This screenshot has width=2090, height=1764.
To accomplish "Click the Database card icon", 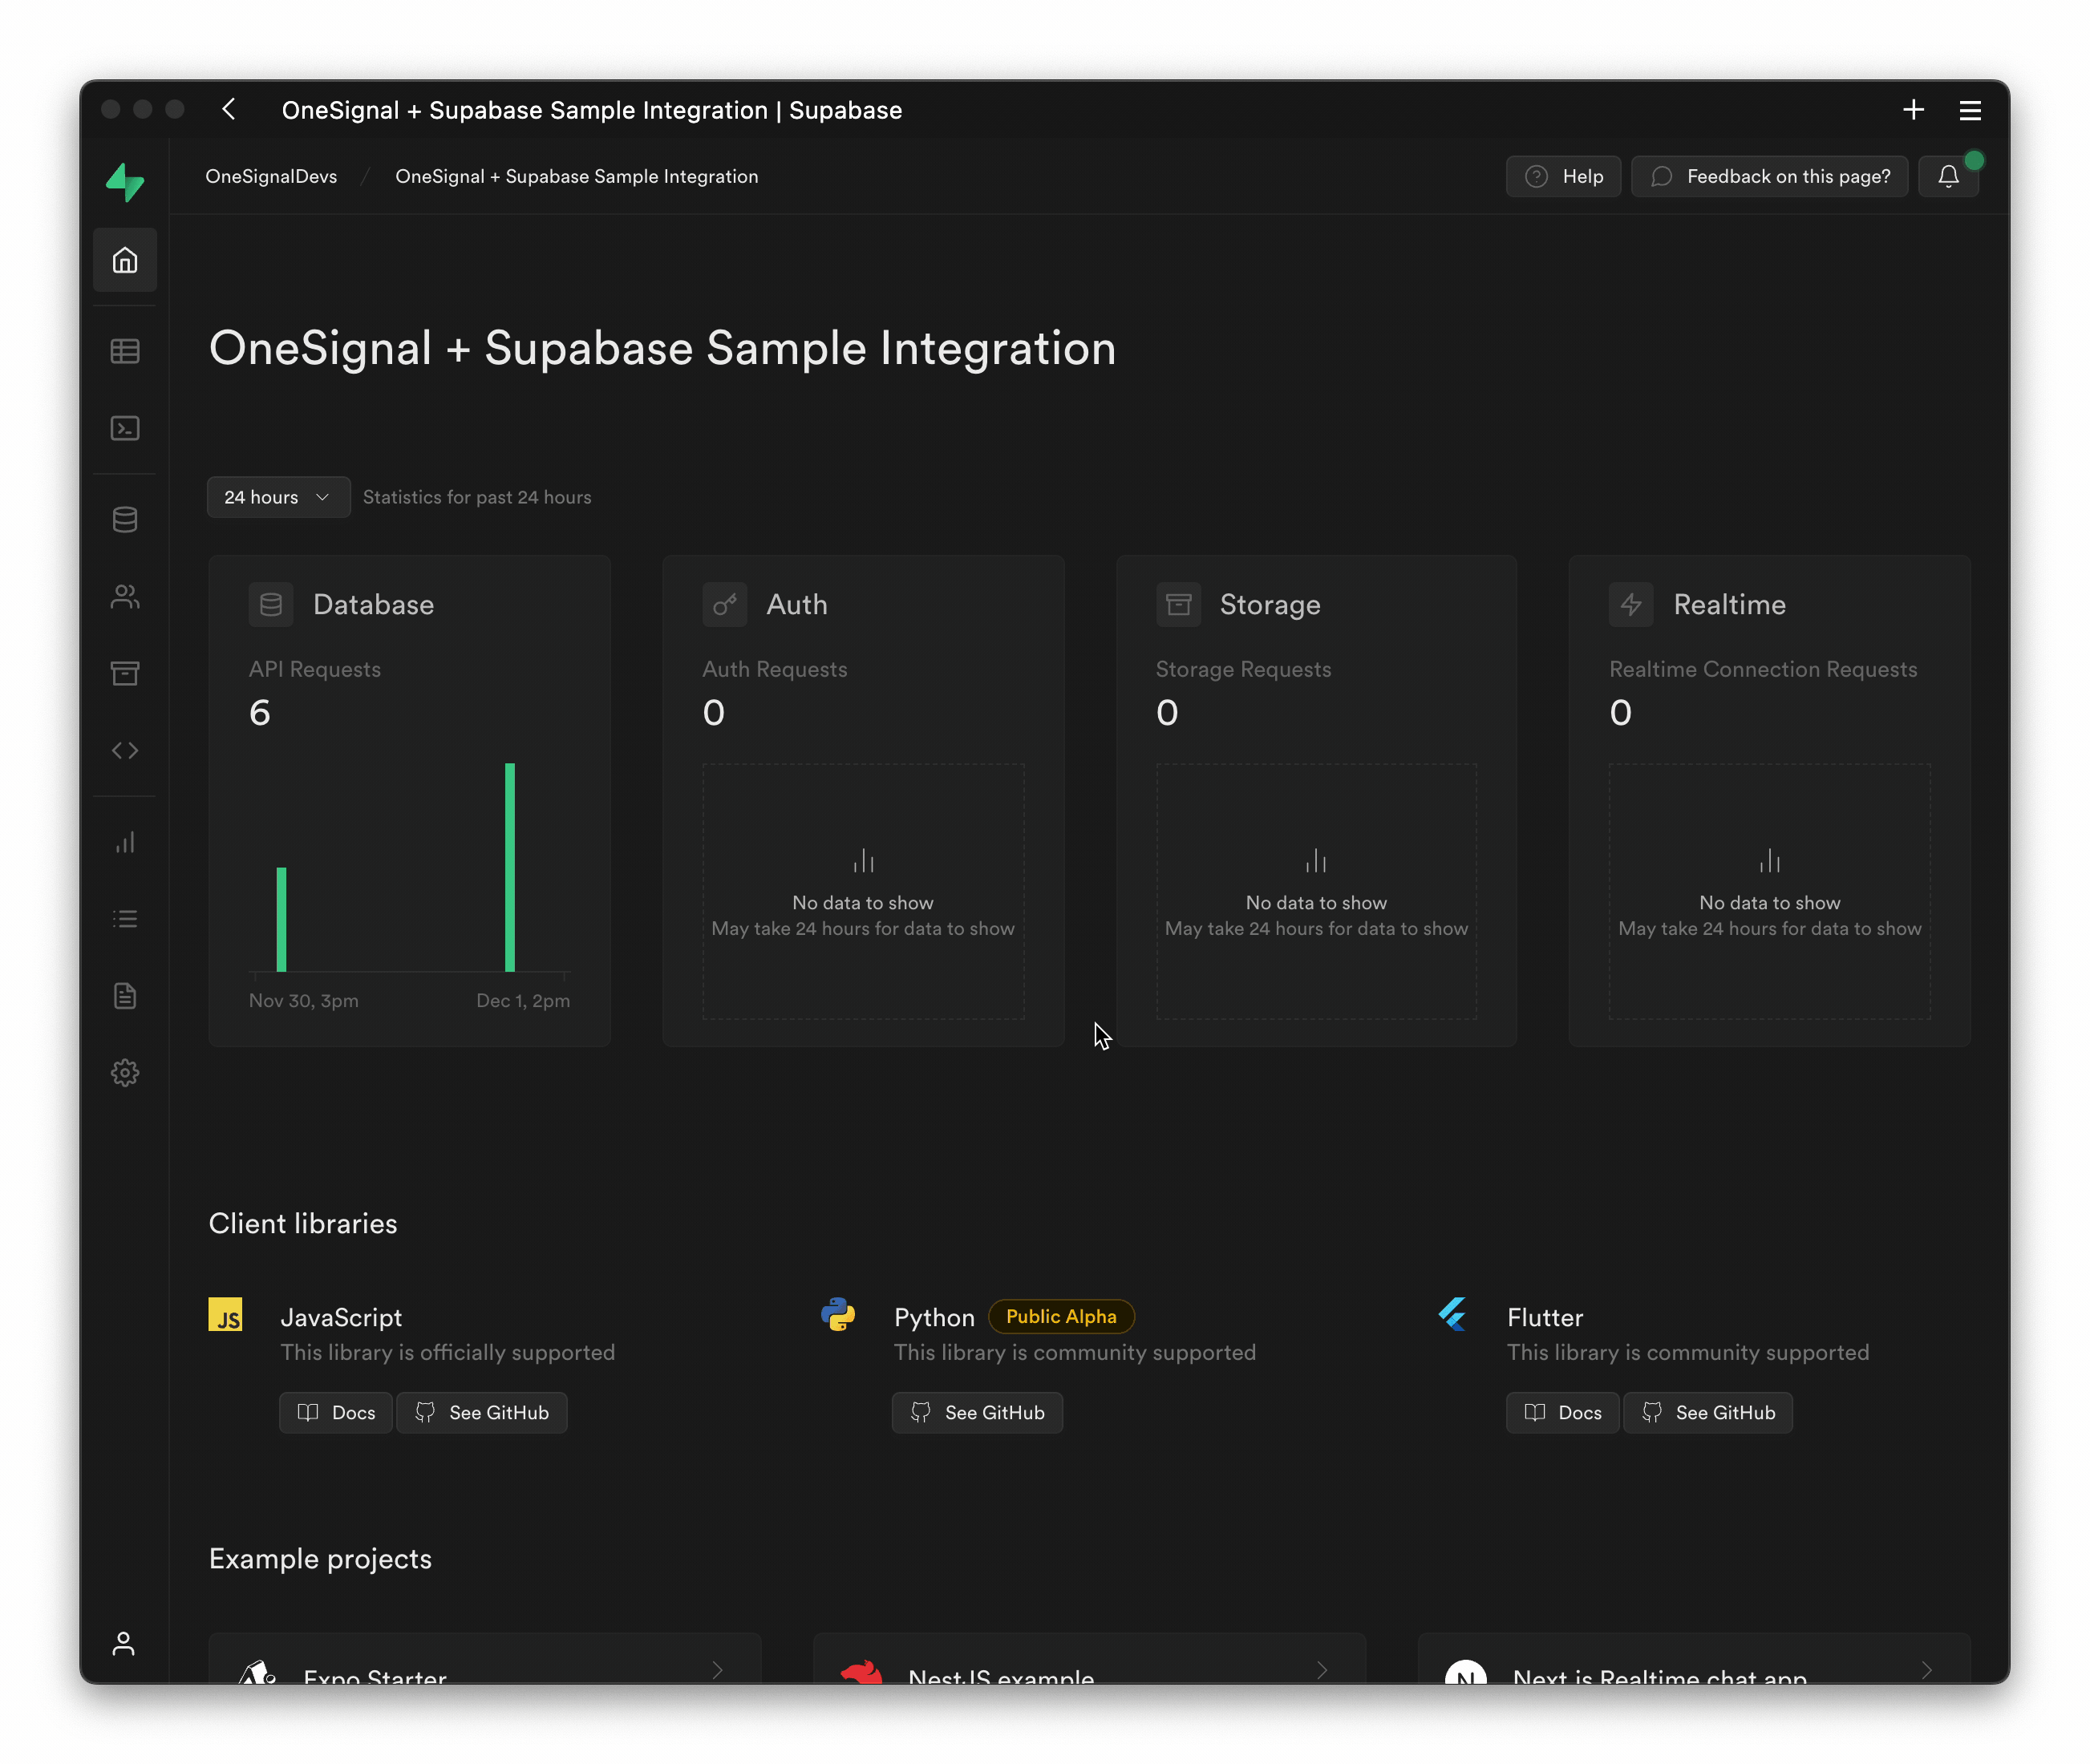I will (271, 605).
